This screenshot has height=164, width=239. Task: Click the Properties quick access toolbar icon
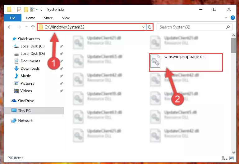(19, 10)
